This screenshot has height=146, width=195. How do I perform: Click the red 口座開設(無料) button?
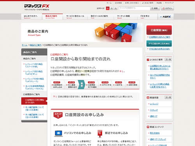pyautogui.click(x=159, y=30)
